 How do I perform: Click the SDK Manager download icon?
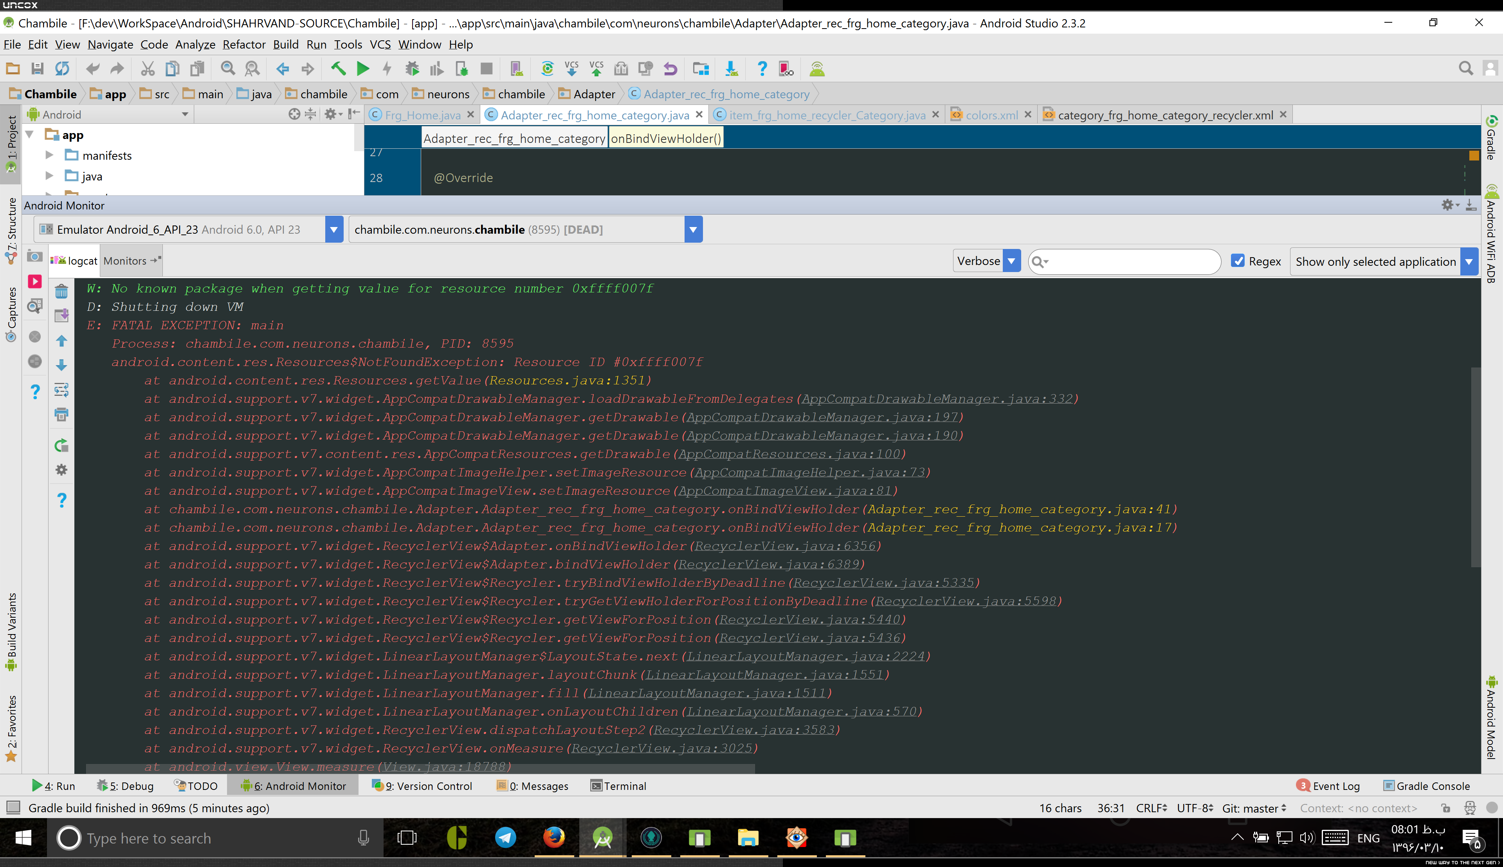pyautogui.click(x=732, y=69)
